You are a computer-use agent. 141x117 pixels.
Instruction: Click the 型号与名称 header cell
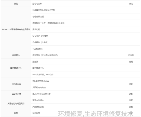(x=77, y=4)
